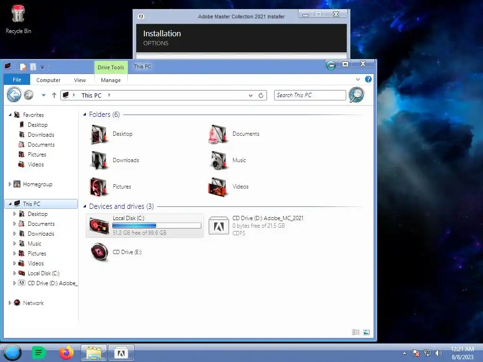This screenshot has width=483, height=362.
Task: Select CD Drive (D:) Adobe_ in tree
Action: [x=52, y=283]
